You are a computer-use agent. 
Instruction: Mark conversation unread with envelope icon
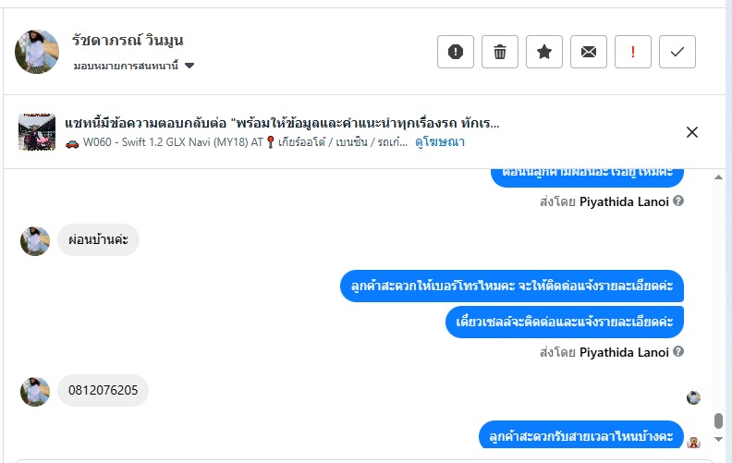589,52
